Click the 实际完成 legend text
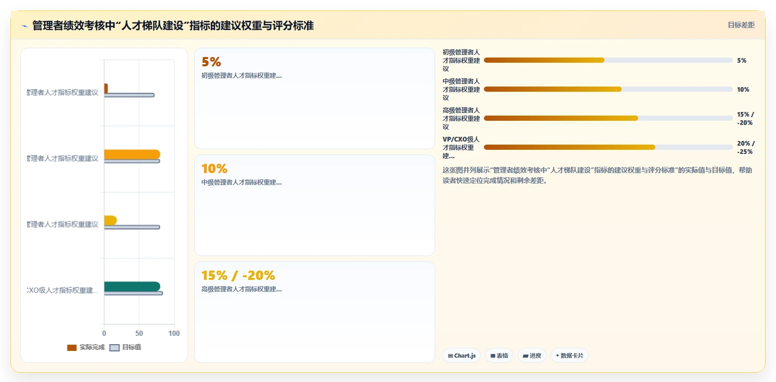Viewport: 776px width, 382px height. (92, 347)
